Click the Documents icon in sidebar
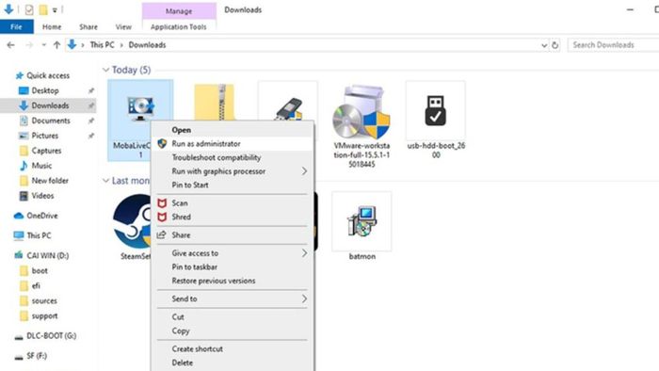Screen dimensions: 659x371 click(x=24, y=121)
